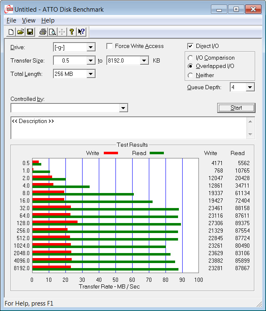
Task: Click the read value 10765
Action: (x=242, y=171)
